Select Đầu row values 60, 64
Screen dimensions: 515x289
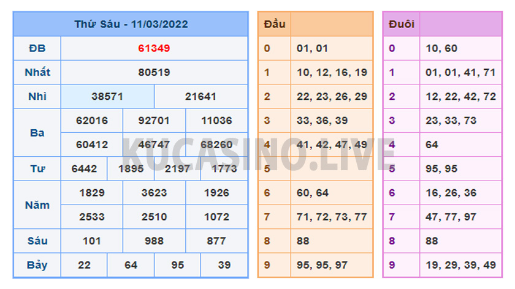point(312,193)
